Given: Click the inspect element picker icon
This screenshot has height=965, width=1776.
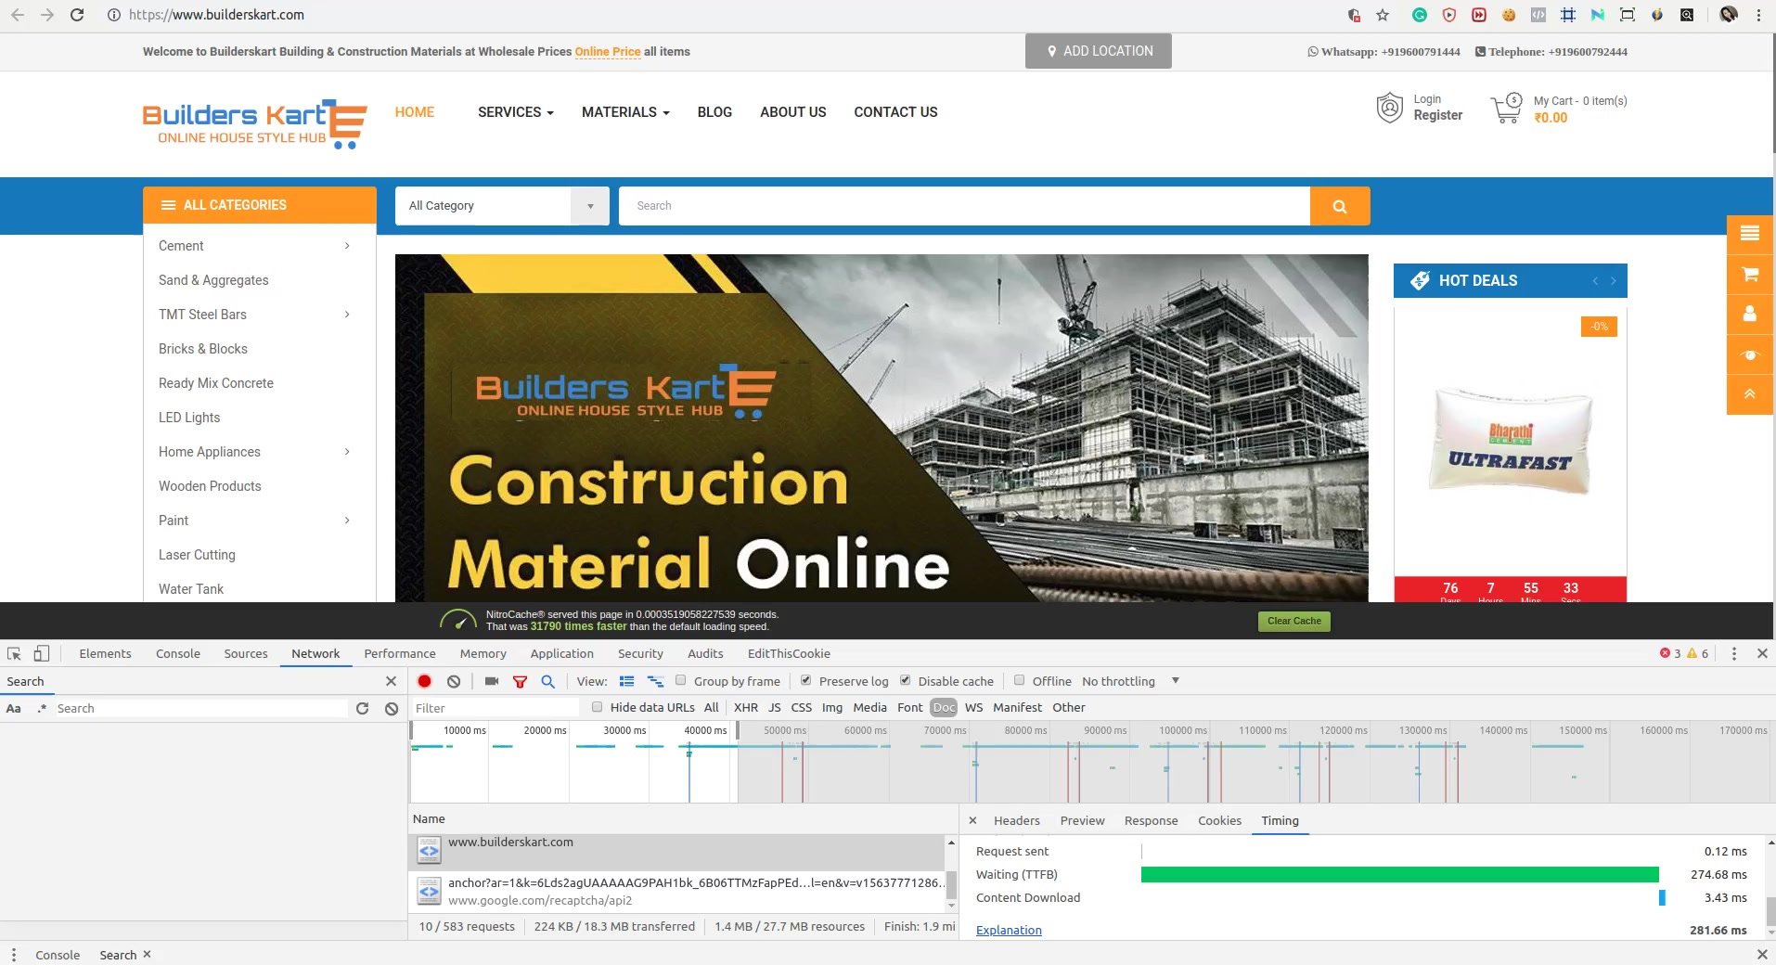Looking at the screenshot, I should [x=14, y=653].
